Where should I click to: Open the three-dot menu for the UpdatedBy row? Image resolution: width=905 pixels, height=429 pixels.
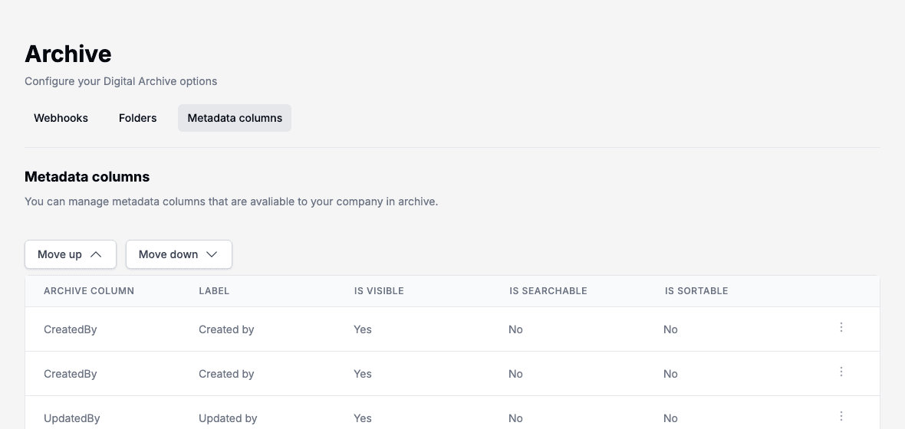pyautogui.click(x=841, y=416)
